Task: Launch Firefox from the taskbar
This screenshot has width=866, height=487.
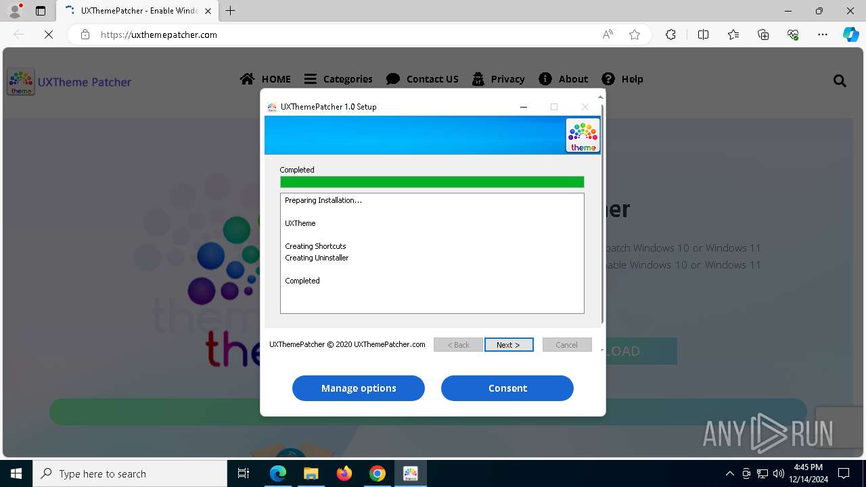Action: point(344,473)
